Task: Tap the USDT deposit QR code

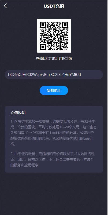Action: tap(54, 36)
